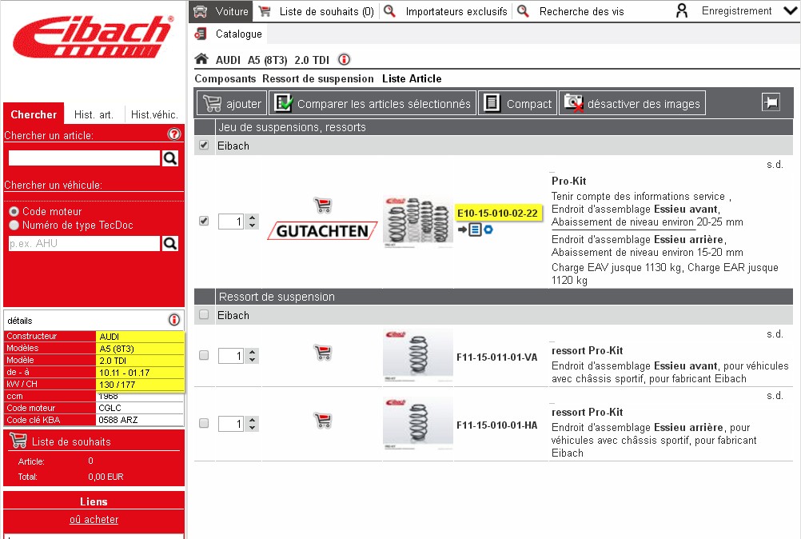Tick the checkbox for F11-15-010-01-HA
Image resolution: width=801 pixels, height=539 pixels.
point(204,422)
